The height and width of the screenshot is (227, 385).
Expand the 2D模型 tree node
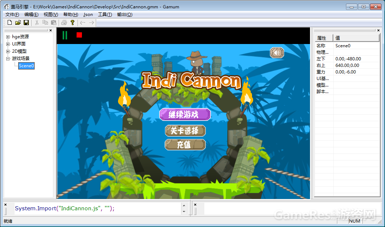(8, 51)
